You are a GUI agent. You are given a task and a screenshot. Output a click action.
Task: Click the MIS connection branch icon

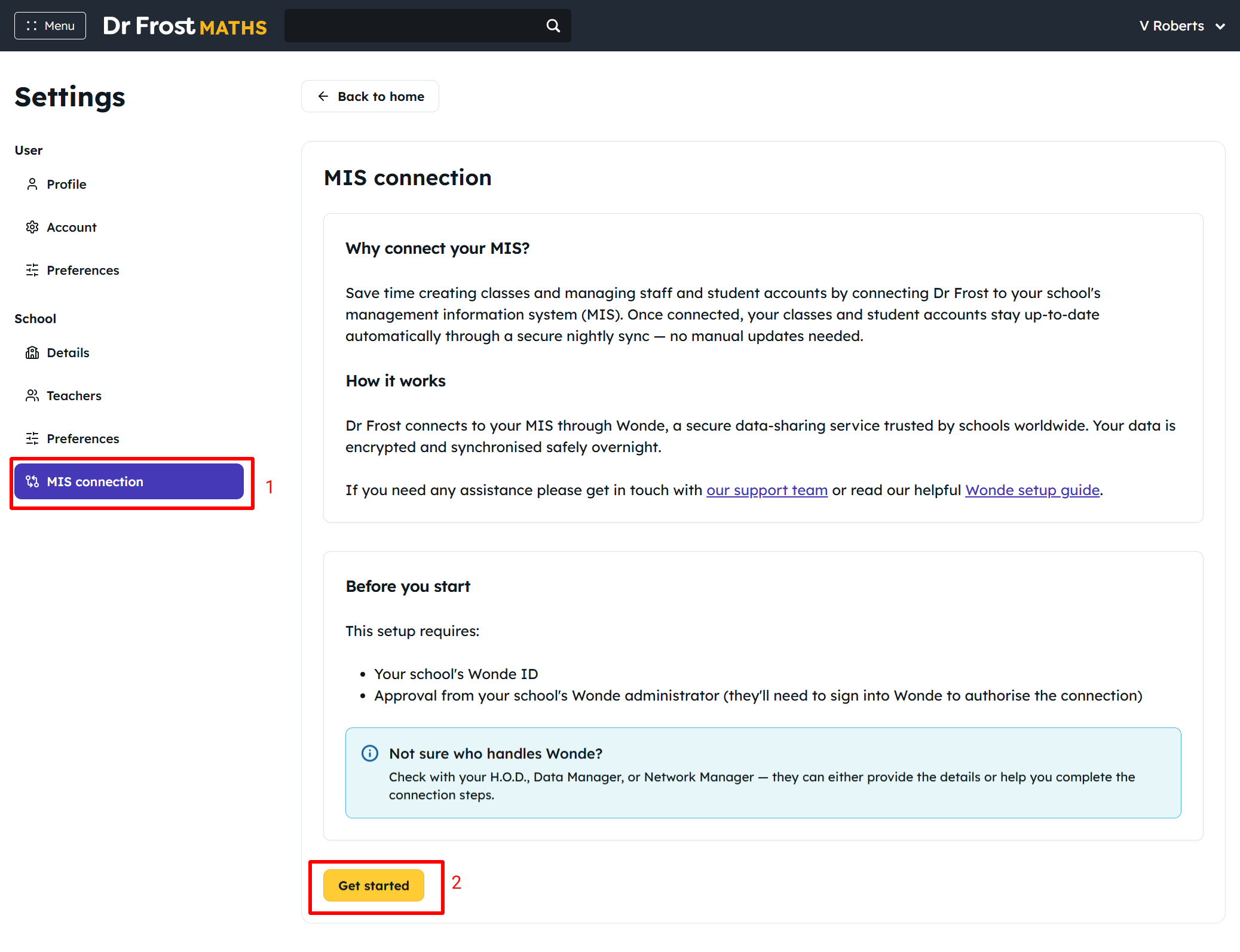tap(32, 481)
